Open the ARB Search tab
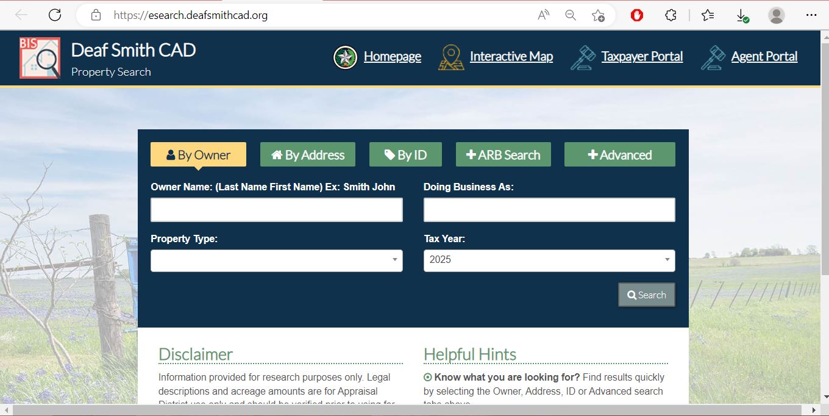Viewport: 829px width, 416px height. pos(503,155)
